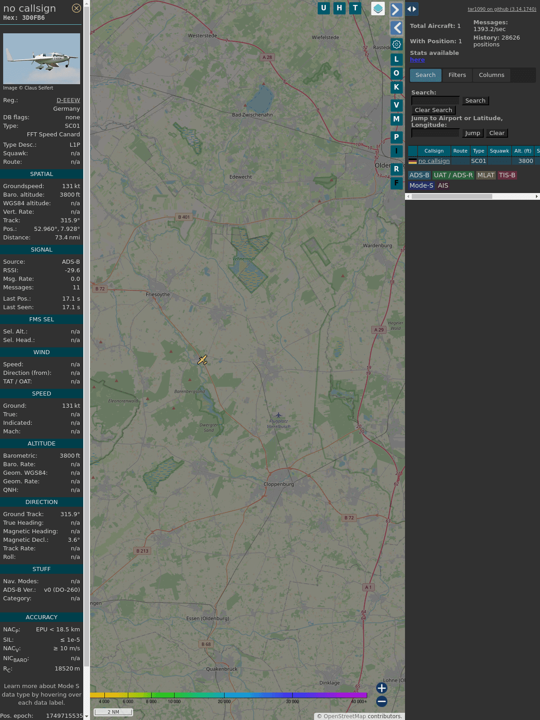This screenshot has height=720, width=540.
Task: Toggle the ADS-B source filter
Action: [x=419, y=175]
